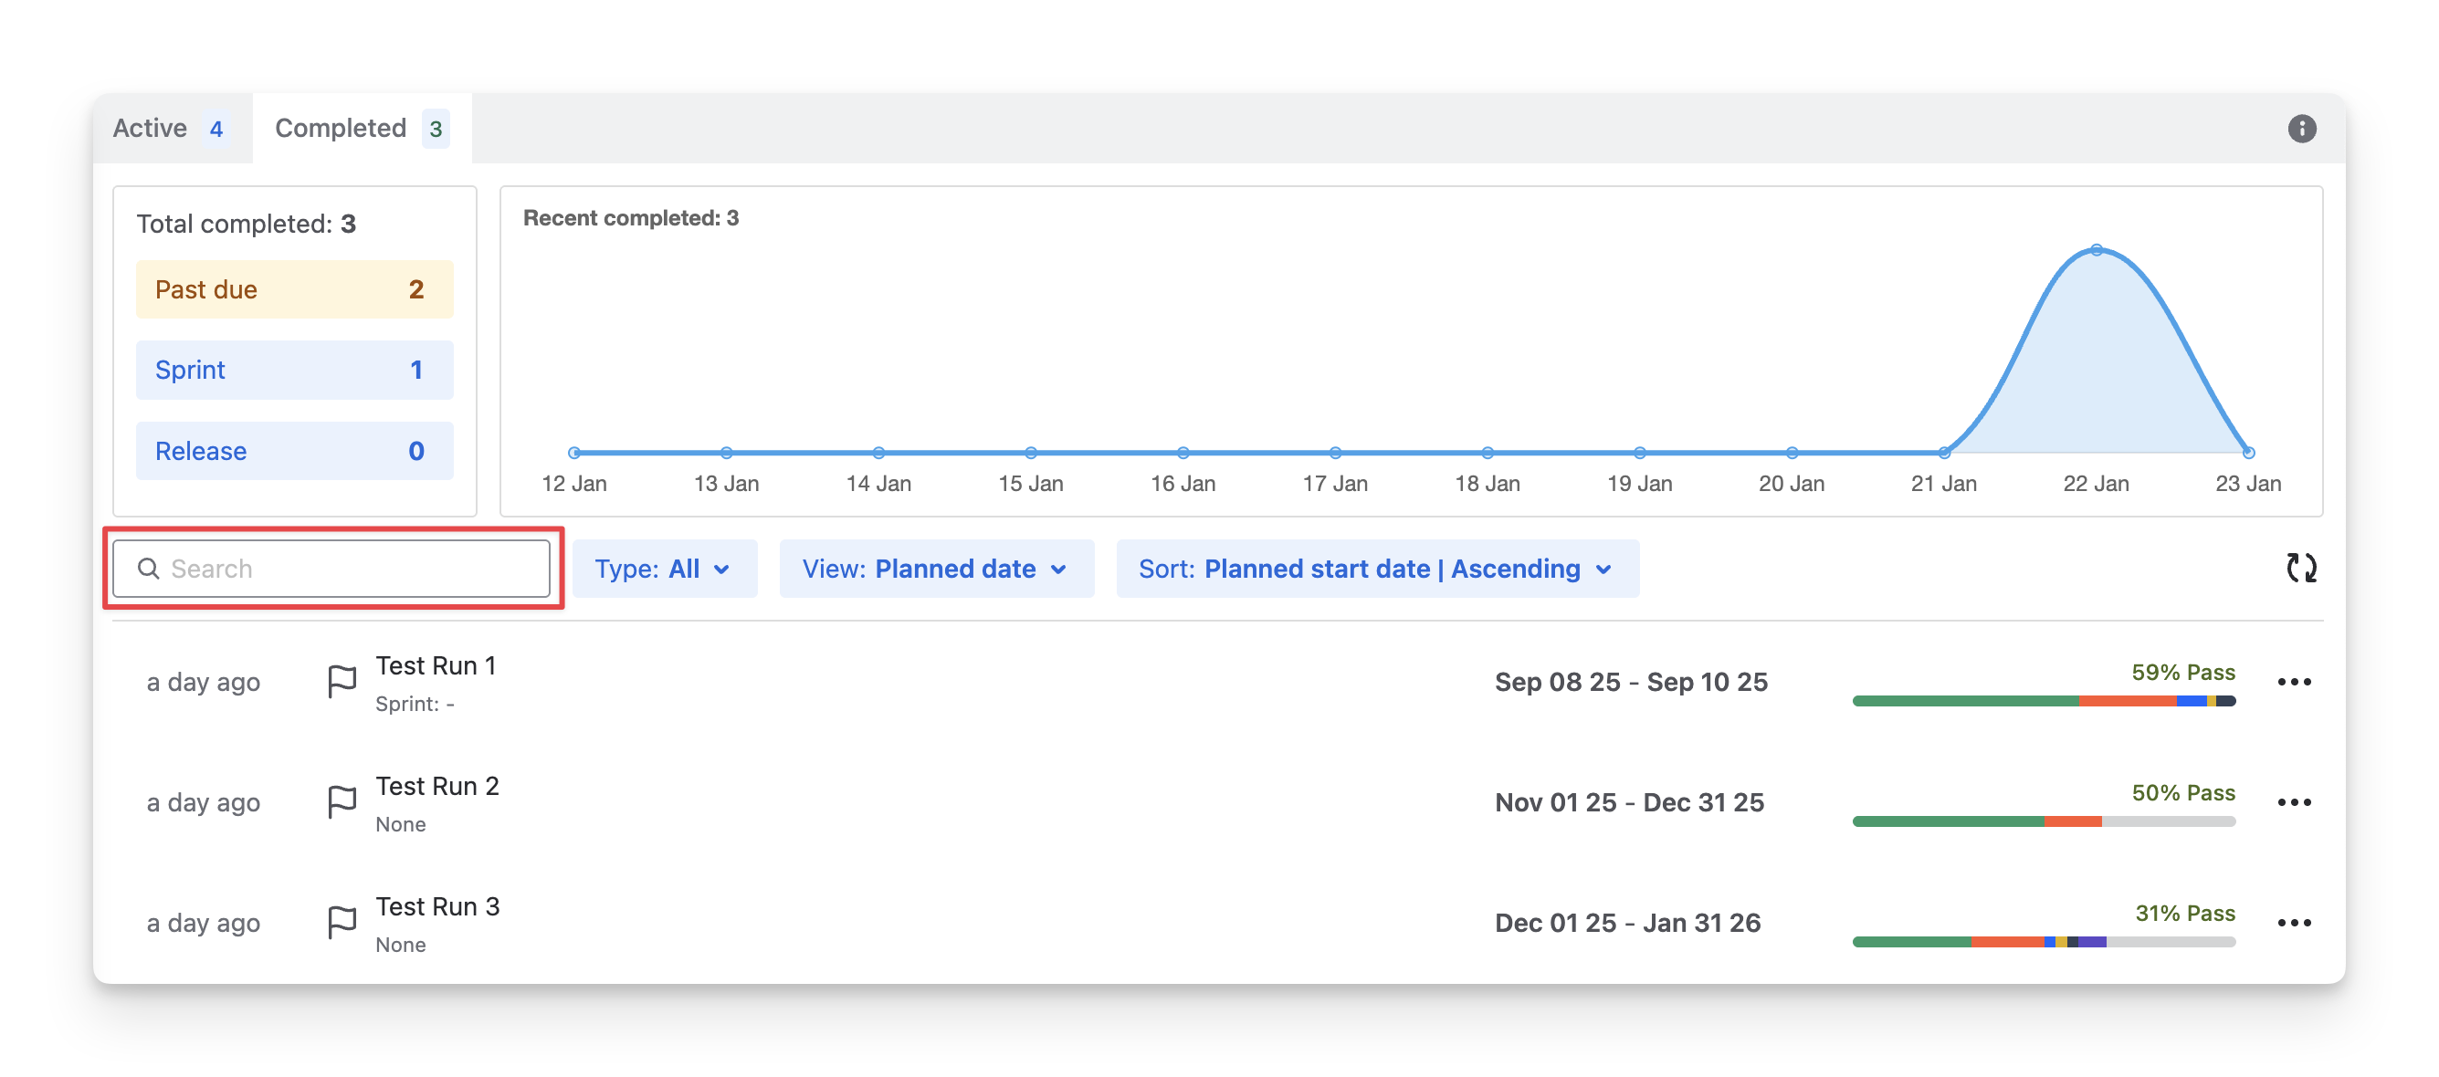Screen dimensions: 2439x1077
Task: Click the refresh icon beside the sort dropdown
Action: tap(2301, 568)
